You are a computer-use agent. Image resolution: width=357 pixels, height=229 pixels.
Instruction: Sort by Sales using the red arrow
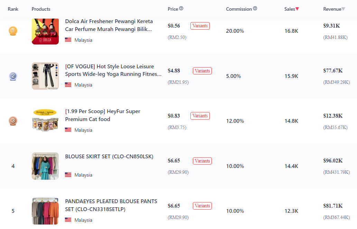[297, 9]
